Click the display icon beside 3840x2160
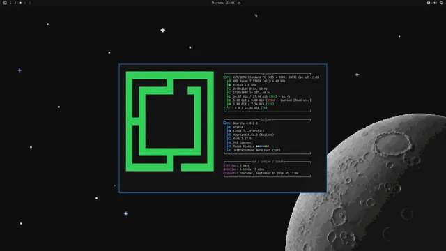 click(229, 89)
